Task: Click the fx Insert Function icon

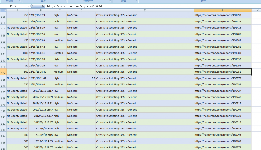Action: pos(43,6)
